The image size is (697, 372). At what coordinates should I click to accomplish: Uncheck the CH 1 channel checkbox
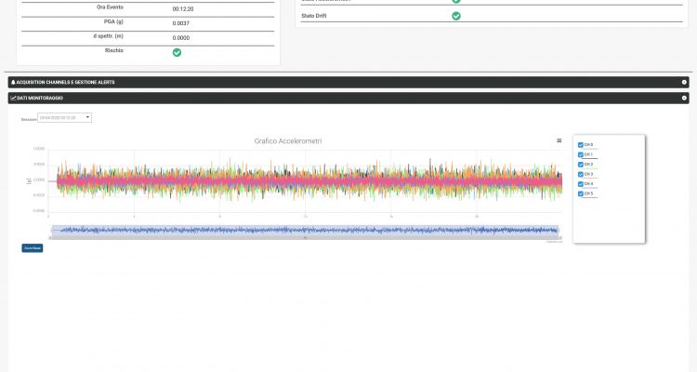coord(581,155)
